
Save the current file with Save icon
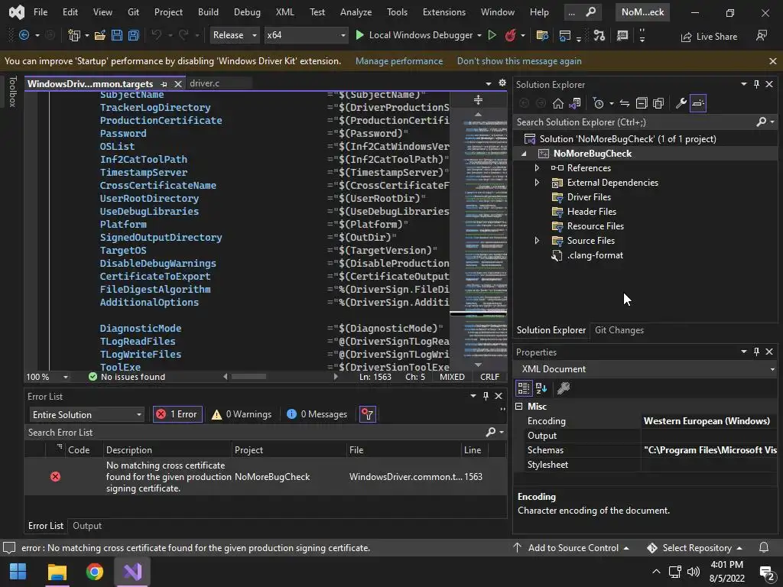[117, 35]
